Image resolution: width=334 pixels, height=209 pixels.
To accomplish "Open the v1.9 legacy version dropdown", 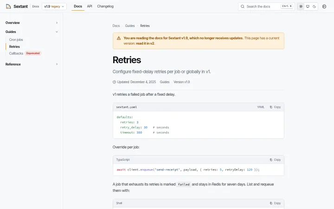I will pyautogui.click(x=54, y=7).
